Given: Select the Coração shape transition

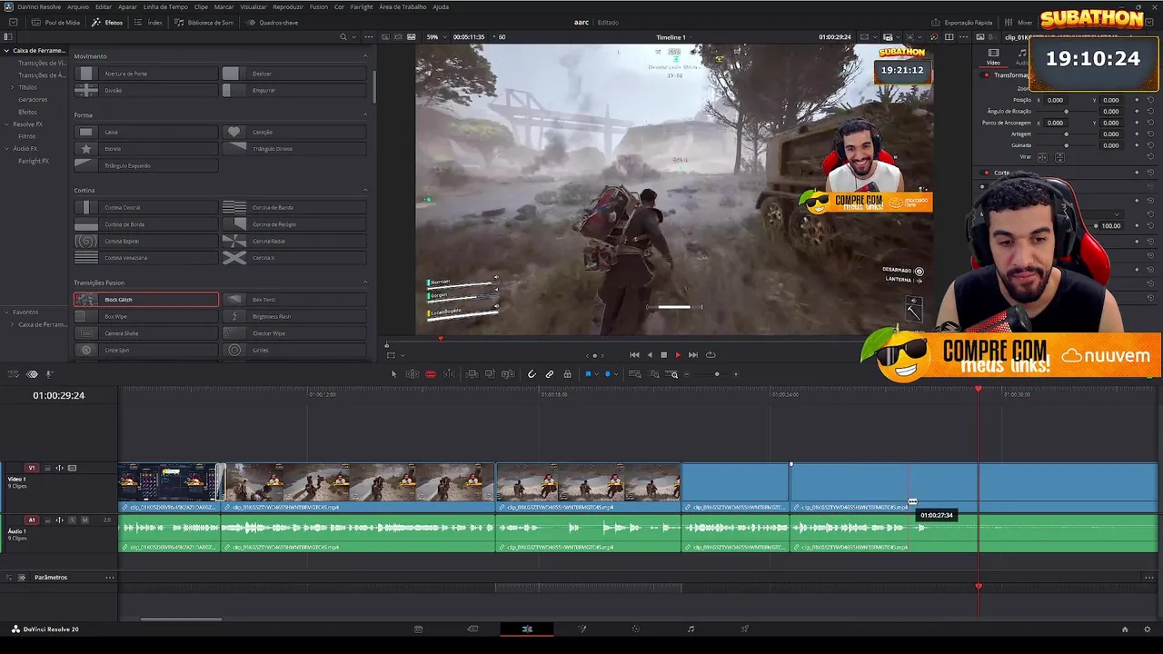Looking at the screenshot, I should click(294, 132).
